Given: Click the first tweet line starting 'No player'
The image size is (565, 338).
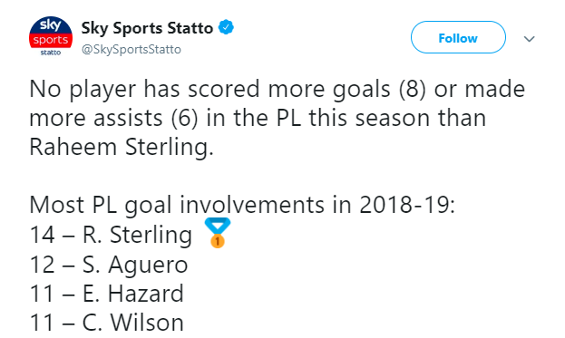Looking at the screenshot, I should coord(278,89).
